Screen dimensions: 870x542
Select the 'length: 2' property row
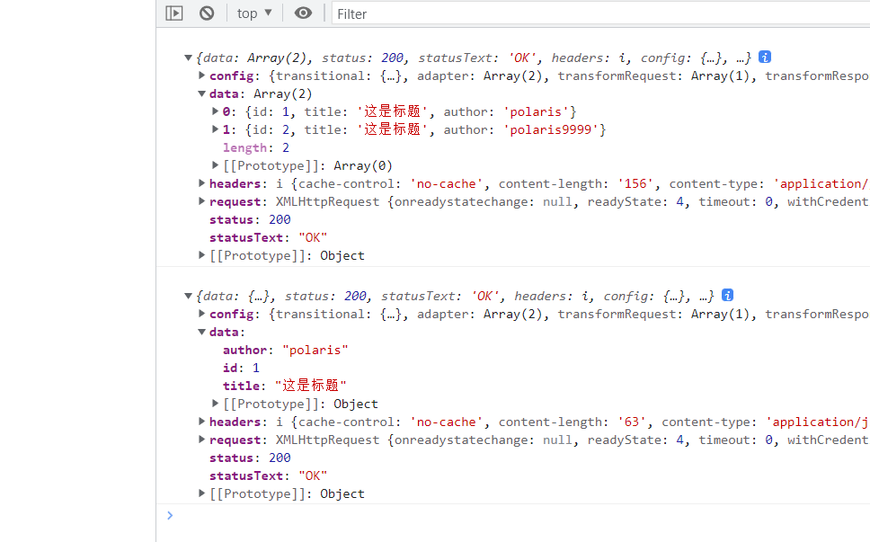(256, 147)
